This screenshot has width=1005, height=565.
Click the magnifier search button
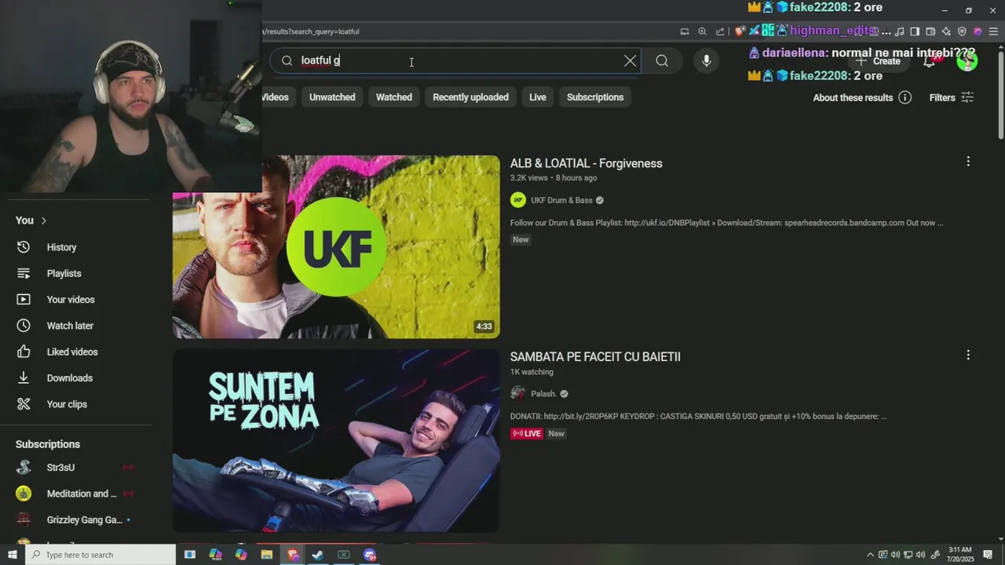pos(662,61)
